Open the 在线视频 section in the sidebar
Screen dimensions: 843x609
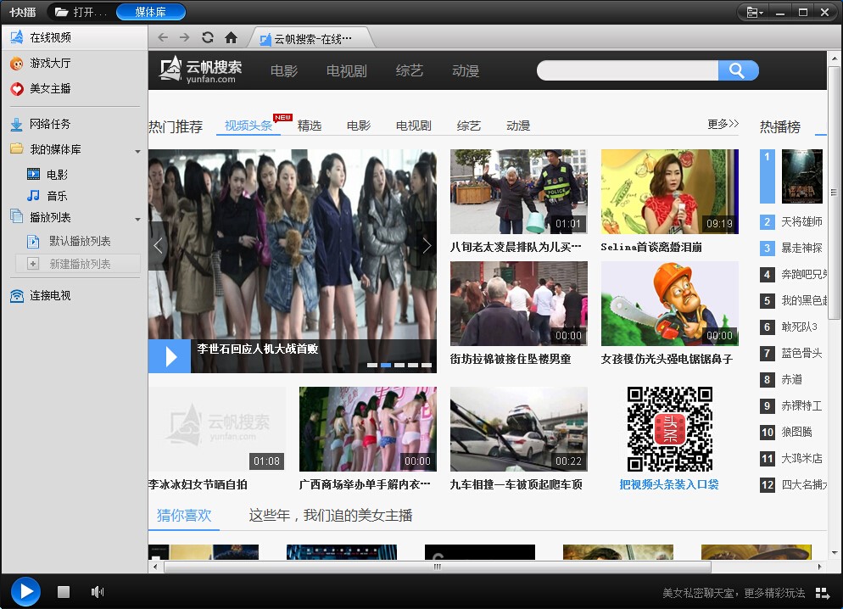point(53,38)
